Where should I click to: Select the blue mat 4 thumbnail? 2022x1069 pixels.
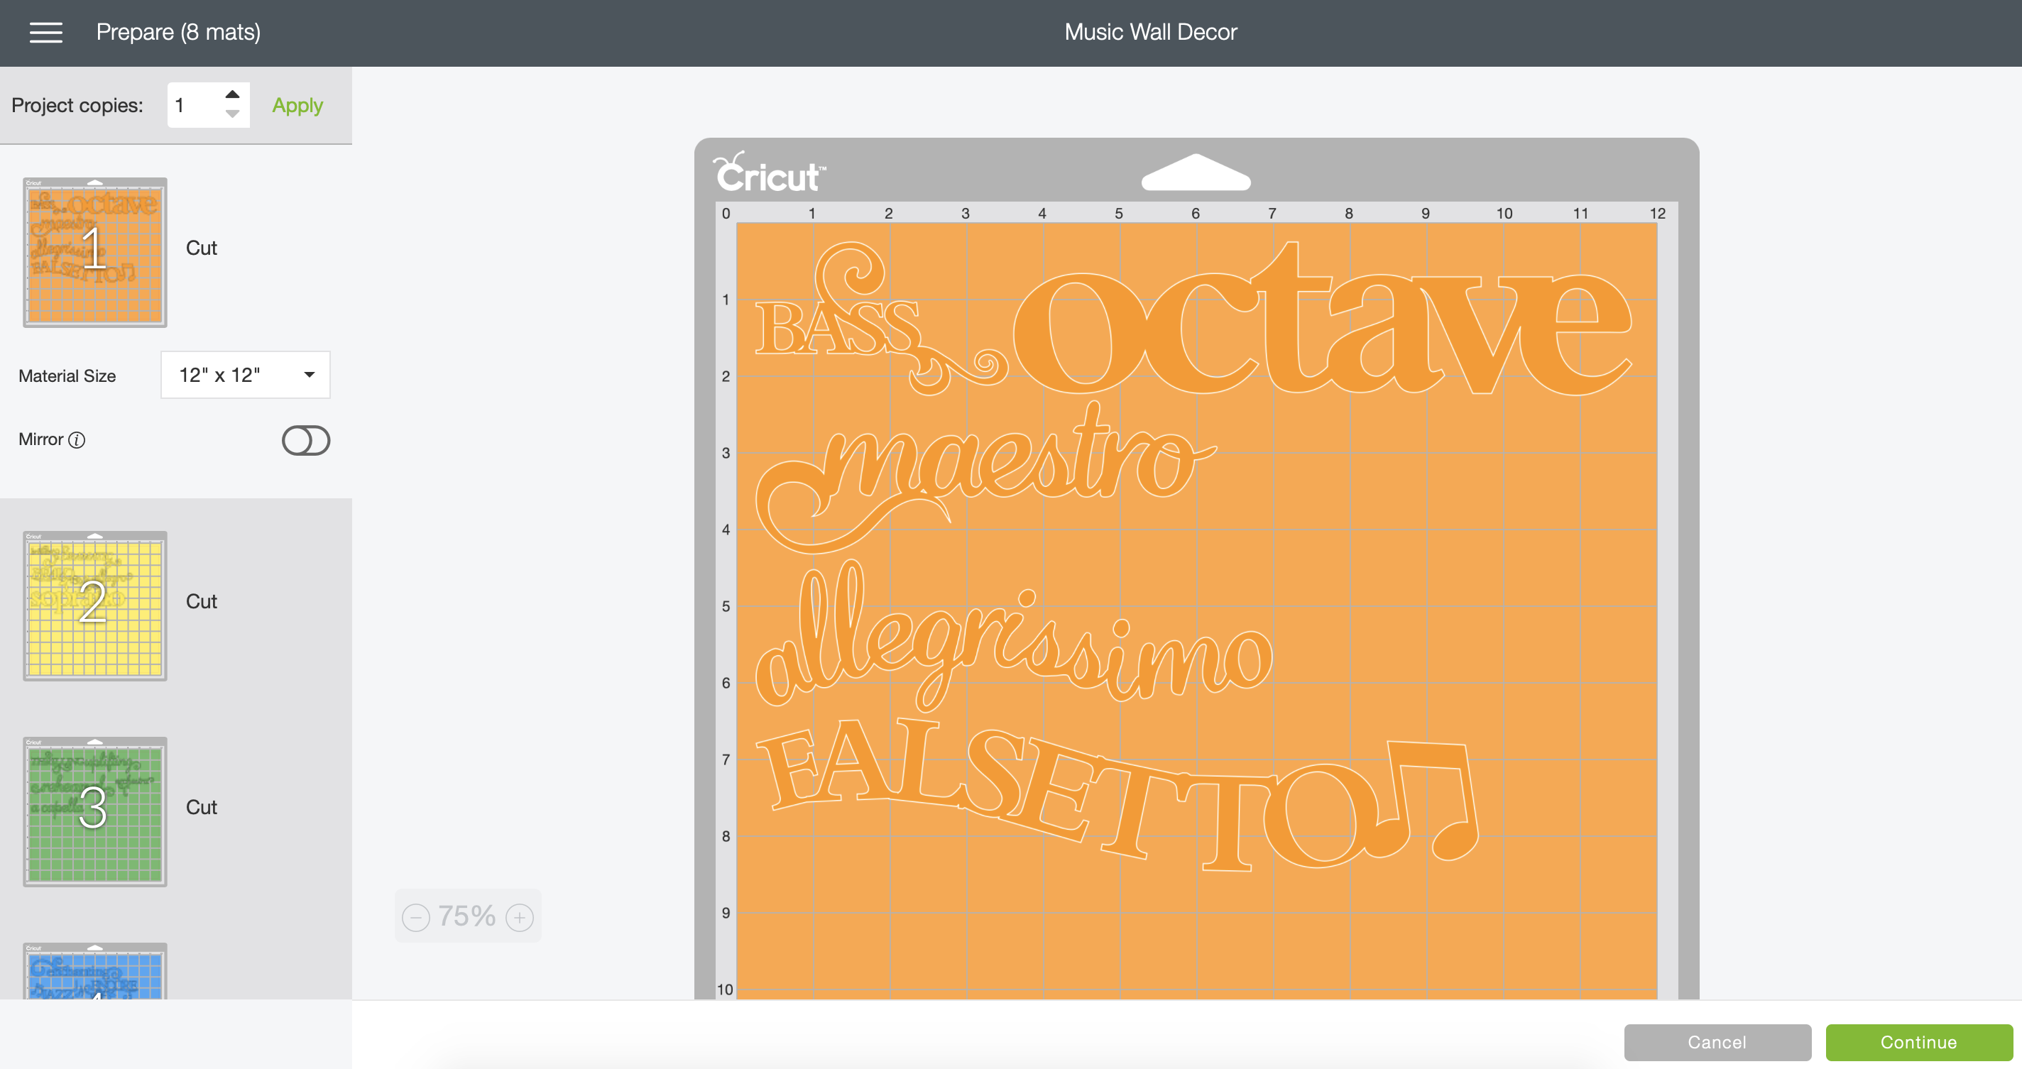95,973
